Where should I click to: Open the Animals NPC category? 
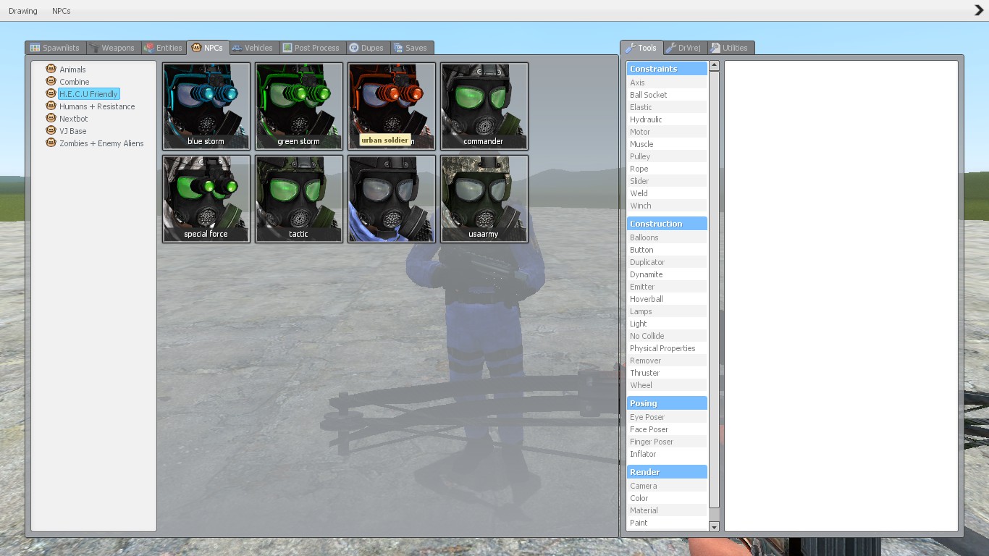(72, 69)
